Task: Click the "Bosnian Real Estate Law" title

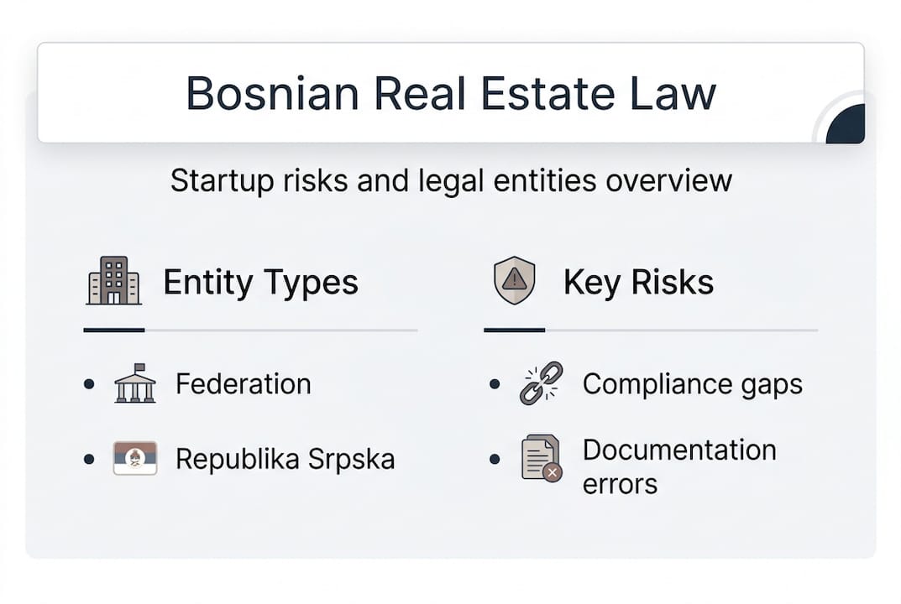Action: pyautogui.click(x=450, y=93)
